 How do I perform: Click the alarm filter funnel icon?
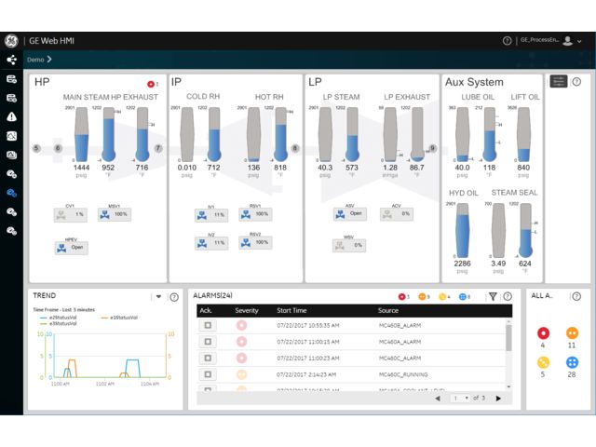click(493, 296)
